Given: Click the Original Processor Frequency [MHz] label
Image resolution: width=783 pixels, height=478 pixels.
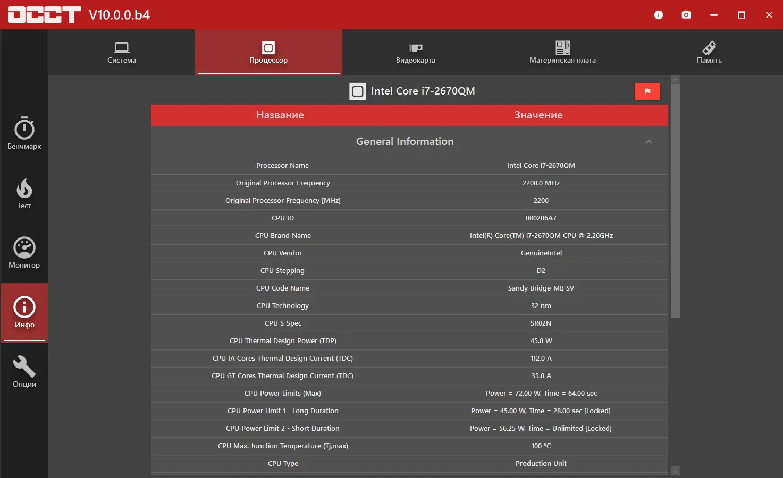Looking at the screenshot, I should click(283, 201).
